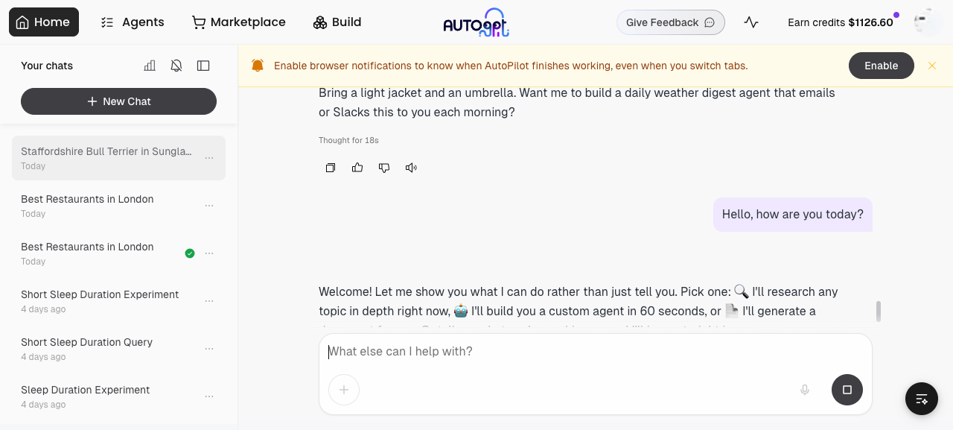
Task: Switch to the Build tab
Action: [x=337, y=22]
